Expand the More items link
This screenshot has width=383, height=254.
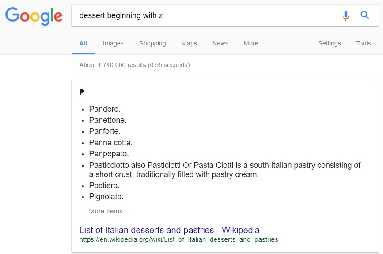[109, 211]
